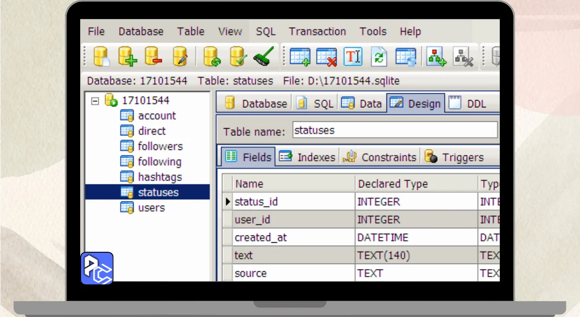Click the New Database toolbar icon

101,57
